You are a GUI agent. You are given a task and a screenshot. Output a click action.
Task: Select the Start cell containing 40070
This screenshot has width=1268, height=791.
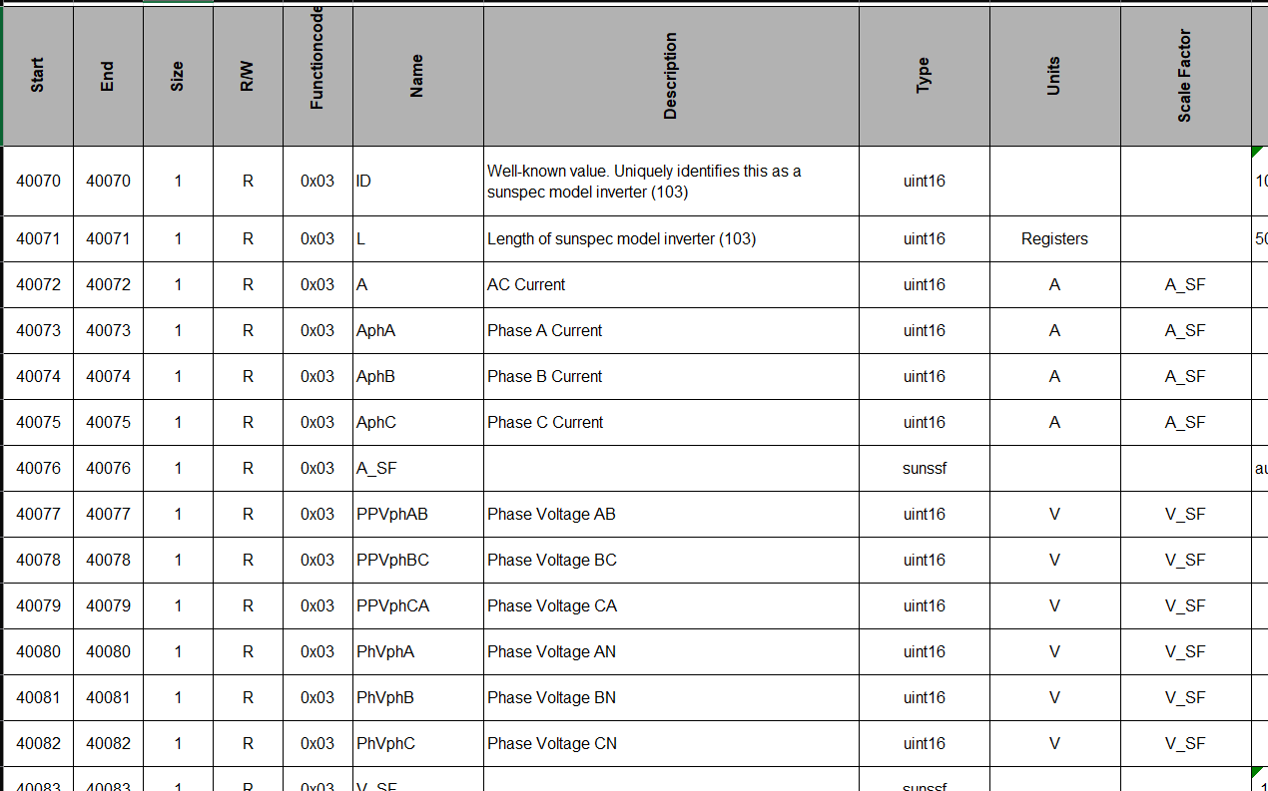(x=38, y=182)
